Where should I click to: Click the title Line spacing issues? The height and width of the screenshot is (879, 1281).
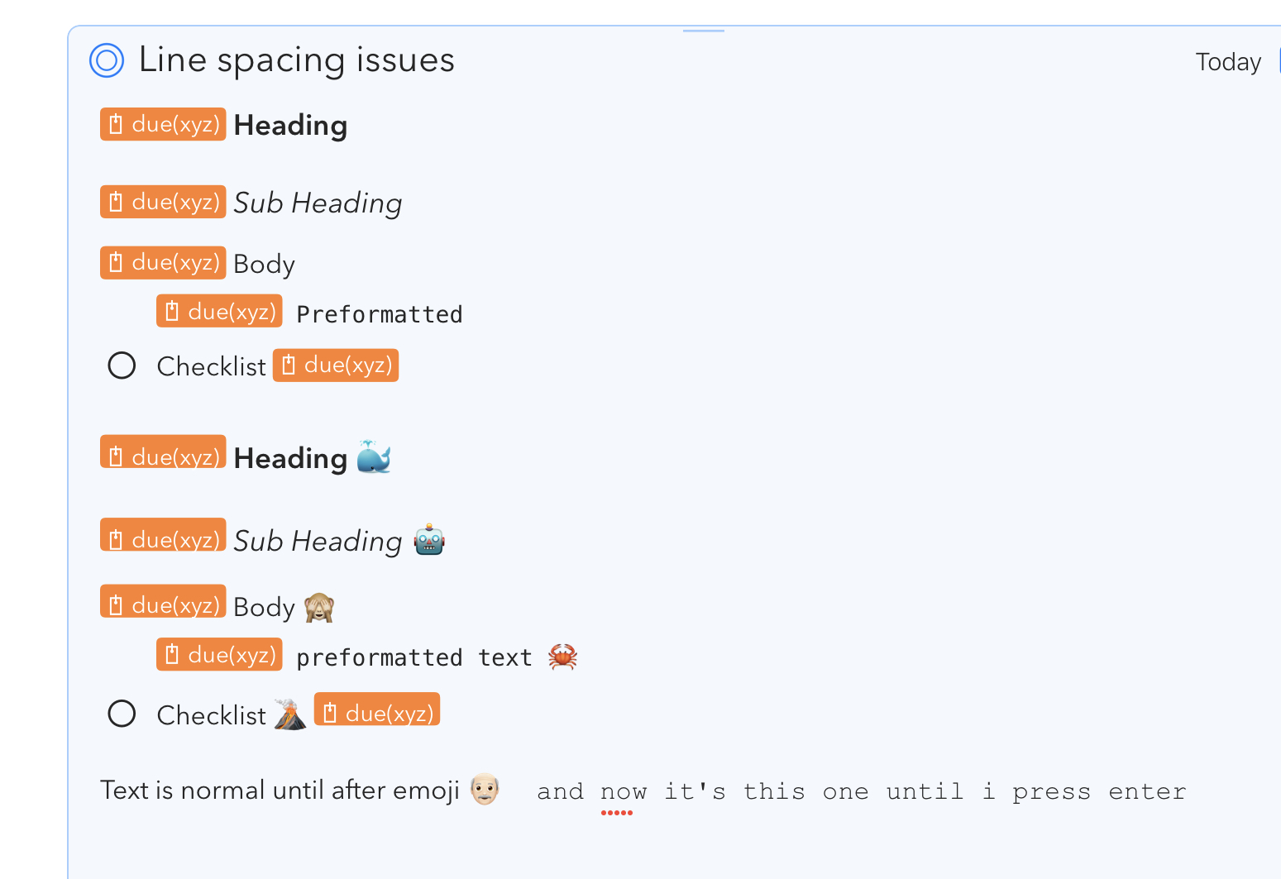[x=297, y=60]
